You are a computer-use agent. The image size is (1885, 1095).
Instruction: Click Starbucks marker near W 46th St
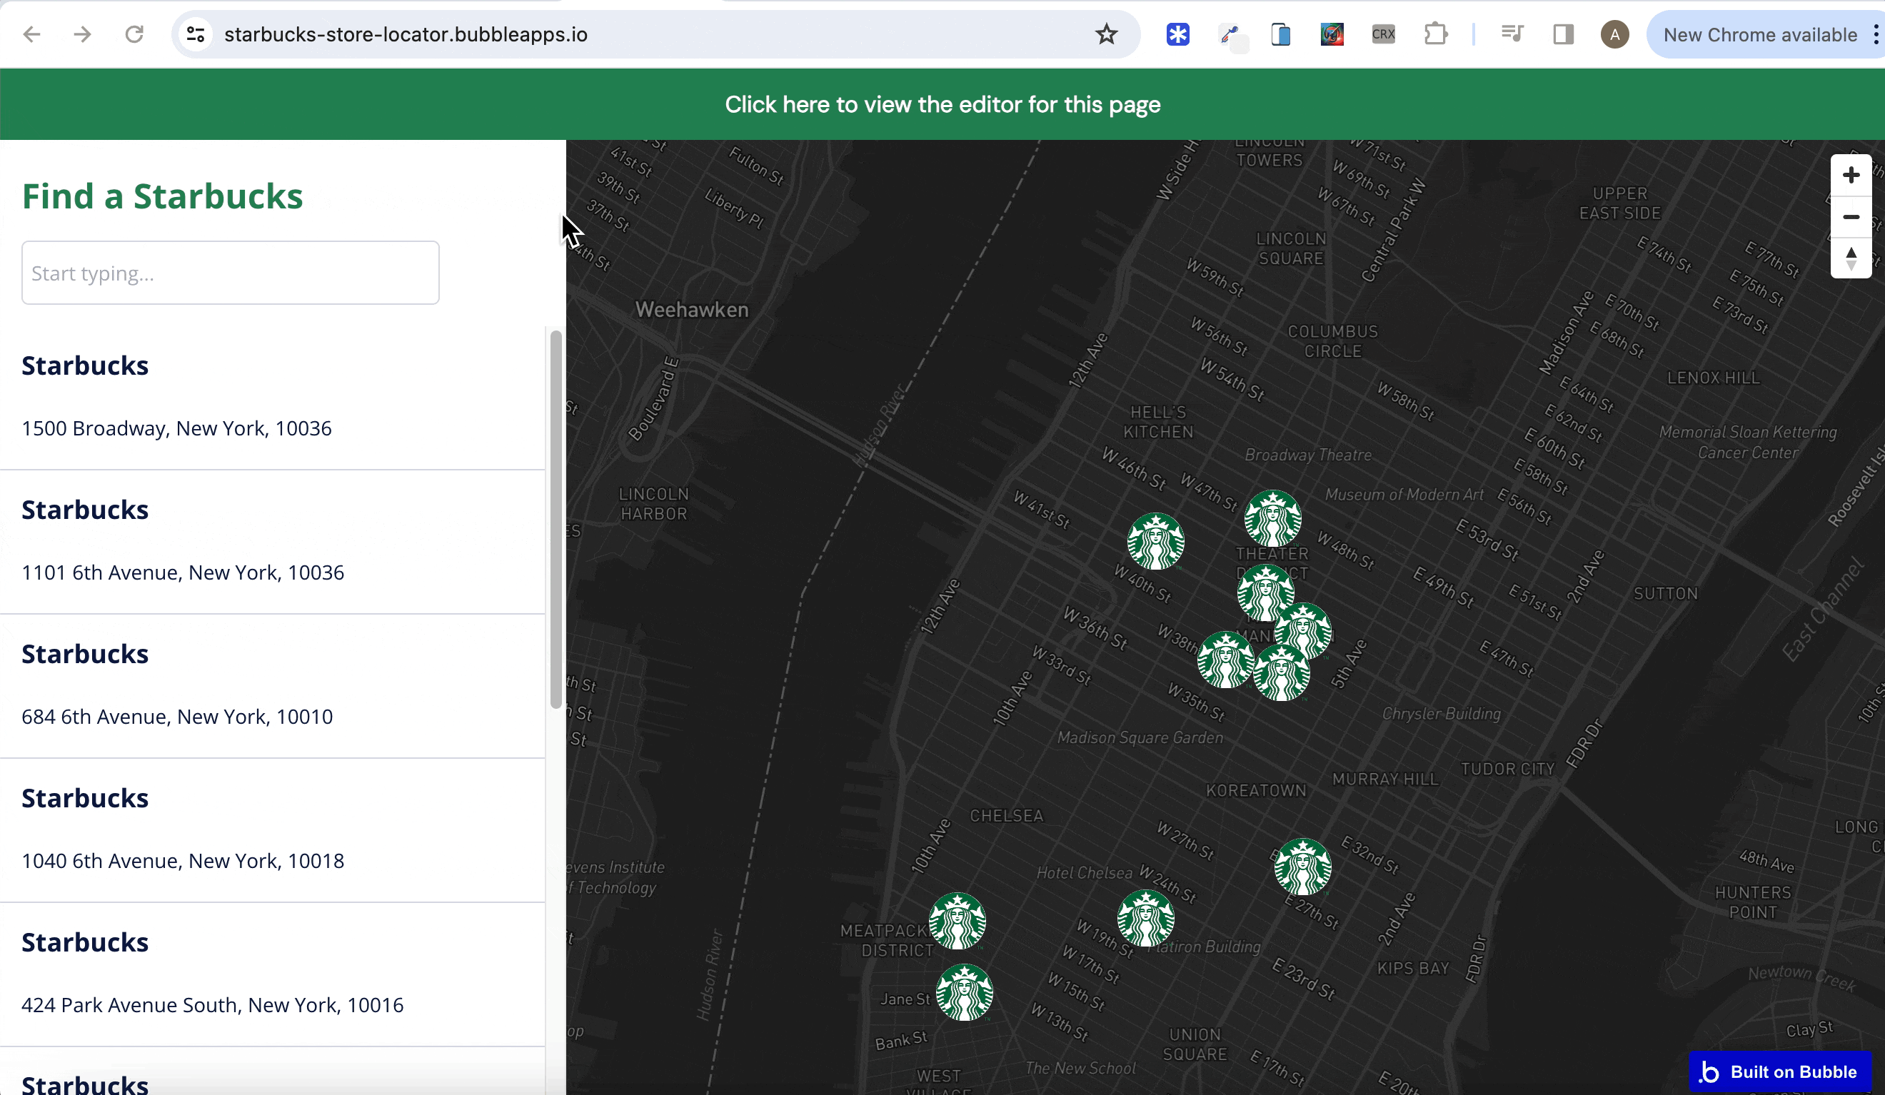pyautogui.click(x=1156, y=541)
